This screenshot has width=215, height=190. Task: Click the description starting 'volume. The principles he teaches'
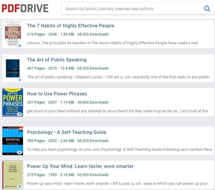112,43
